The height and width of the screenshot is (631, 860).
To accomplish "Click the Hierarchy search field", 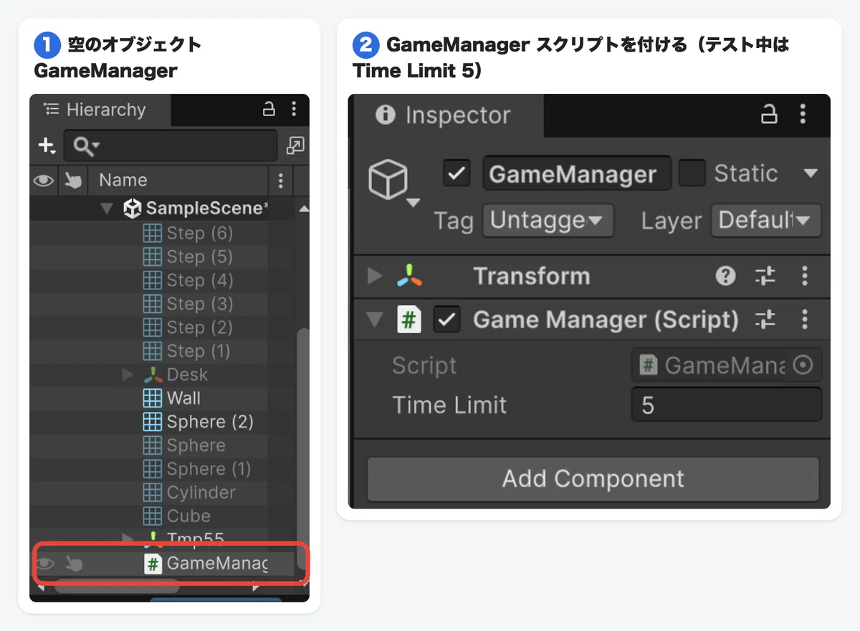I will pos(171,146).
